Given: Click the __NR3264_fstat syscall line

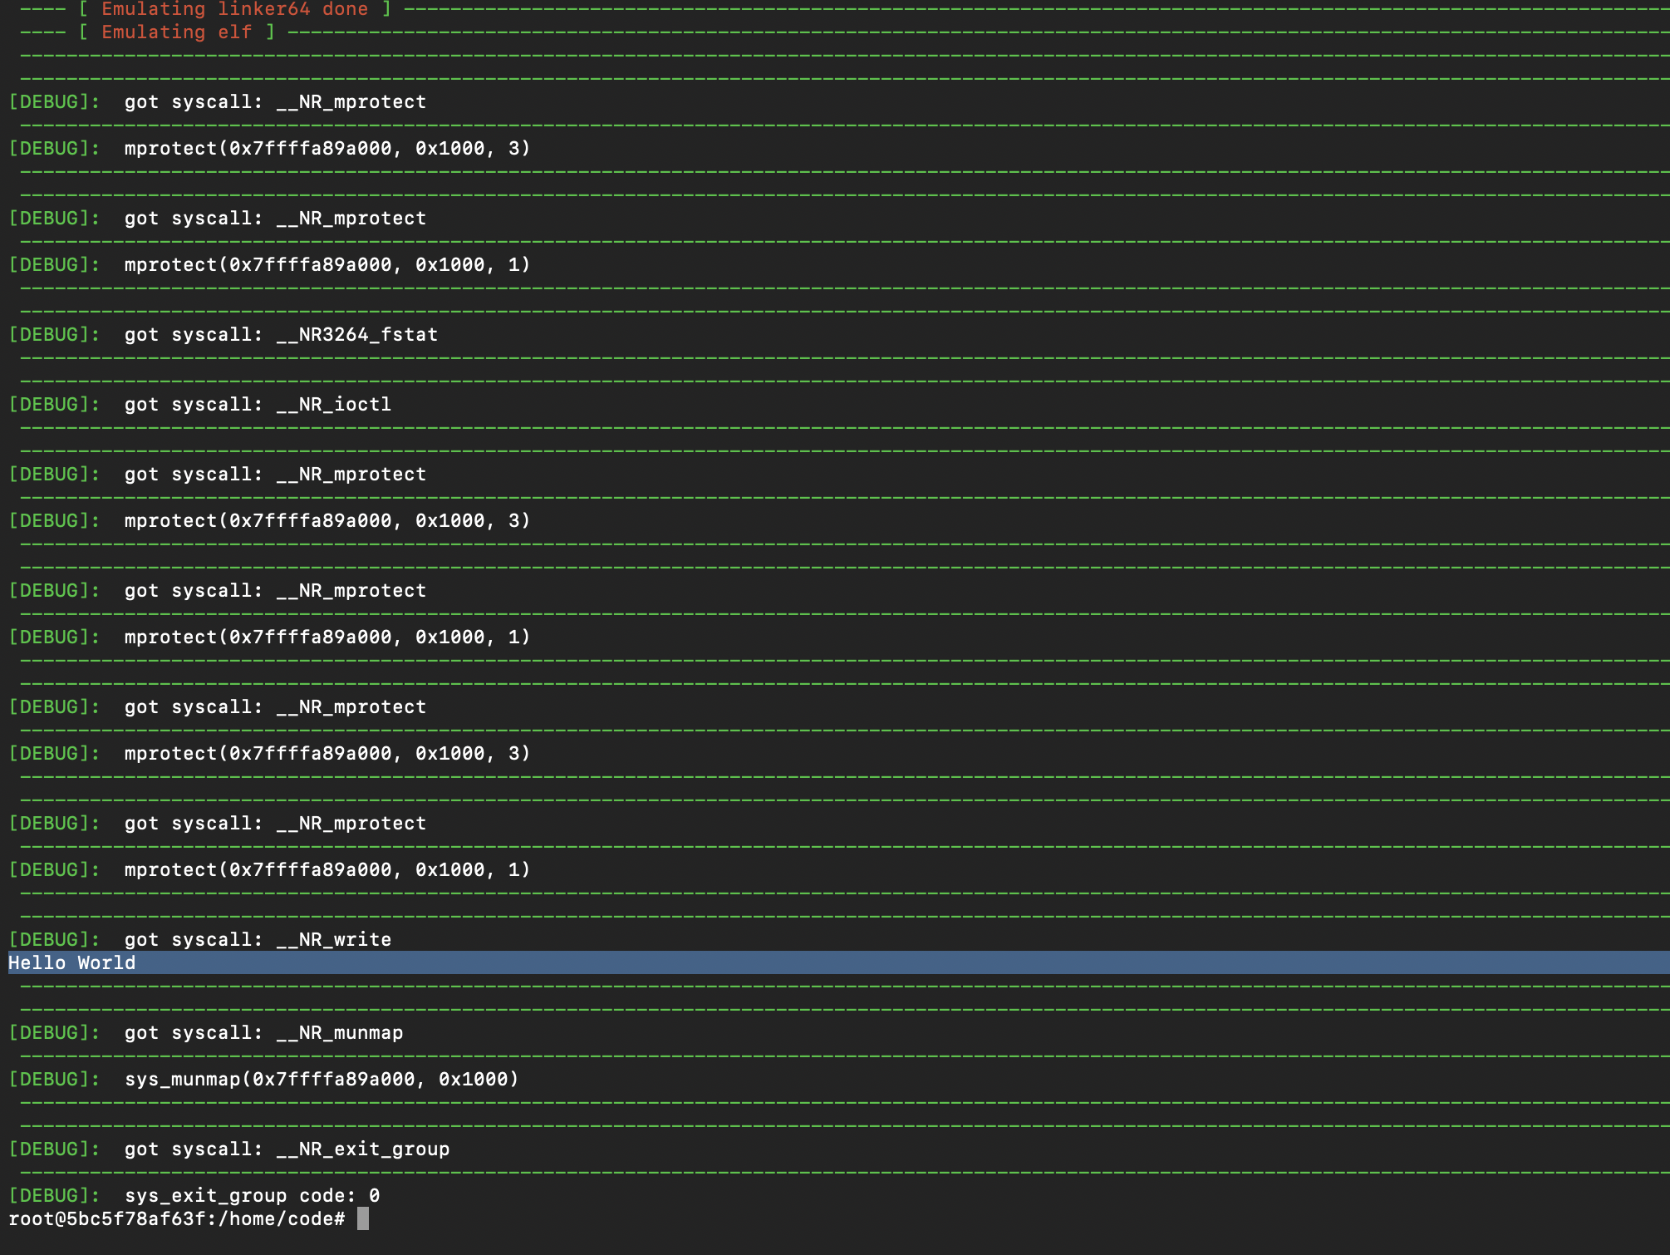Looking at the screenshot, I should [281, 334].
